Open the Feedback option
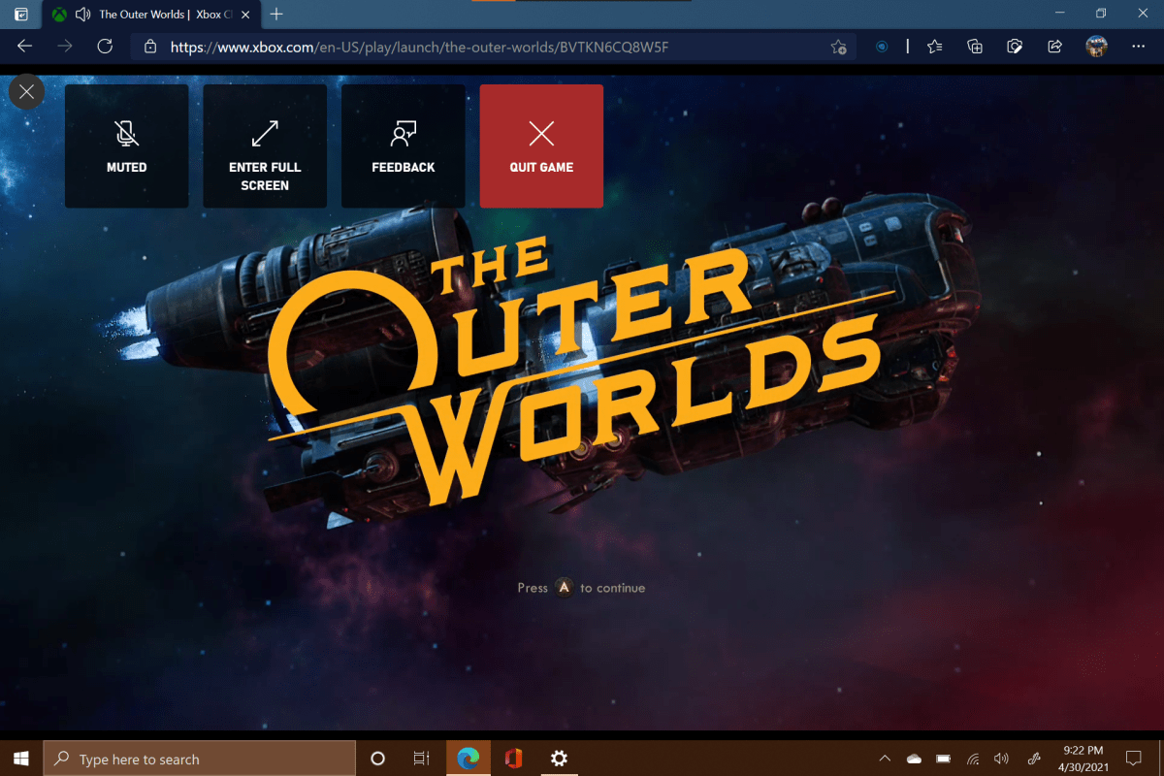 (x=403, y=145)
